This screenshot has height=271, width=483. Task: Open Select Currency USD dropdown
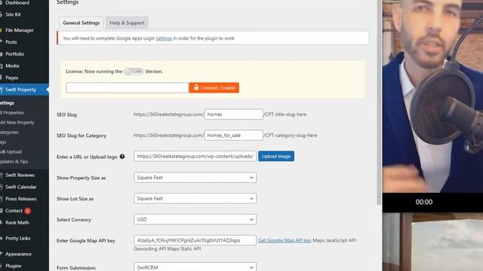pyautogui.click(x=195, y=219)
